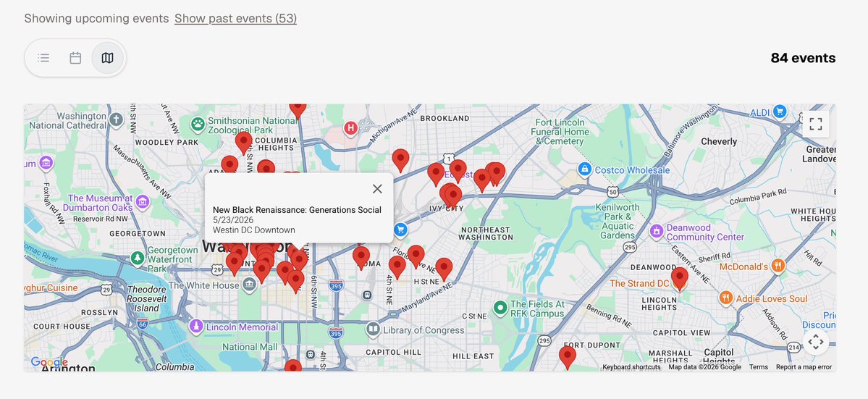Open map camera controls

[x=816, y=342]
